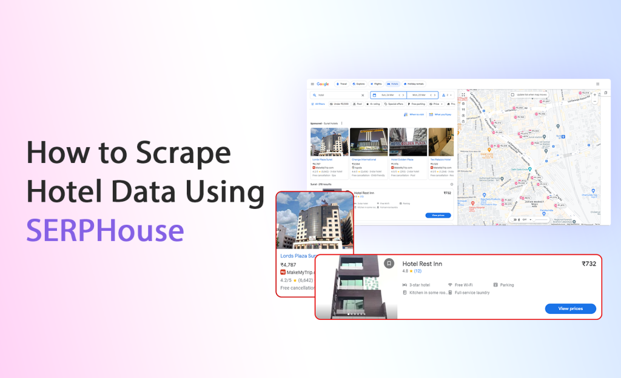Viewport: 621px width, 378px height.
Task: Click the Surat 218 results text
Action: pyautogui.click(x=321, y=184)
